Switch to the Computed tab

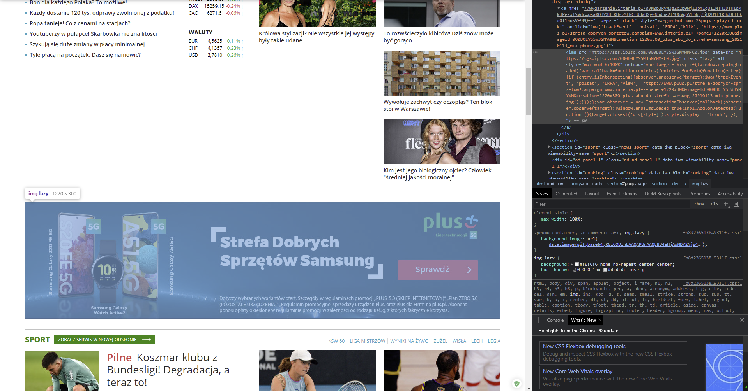(566, 193)
